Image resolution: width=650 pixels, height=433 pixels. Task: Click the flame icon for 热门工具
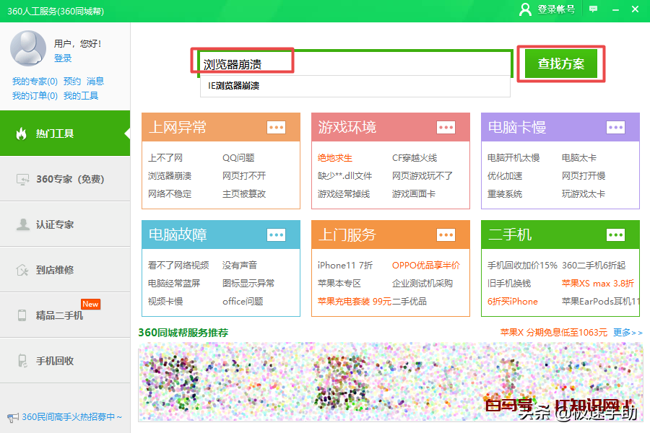(22, 134)
